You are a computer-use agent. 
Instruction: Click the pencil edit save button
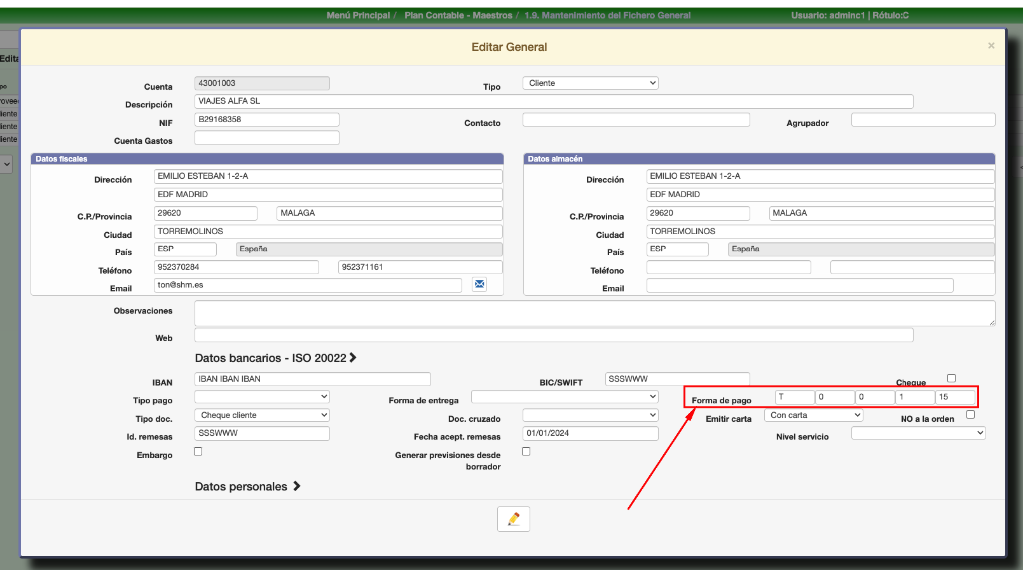click(x=514, y=519)
